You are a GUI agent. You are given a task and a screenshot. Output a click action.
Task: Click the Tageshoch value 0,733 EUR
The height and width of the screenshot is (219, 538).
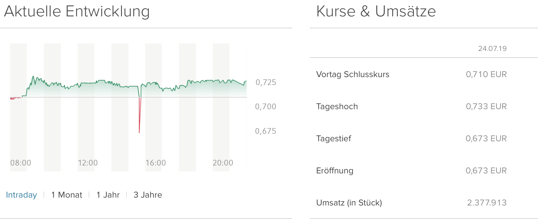click(x=486, y=106)
